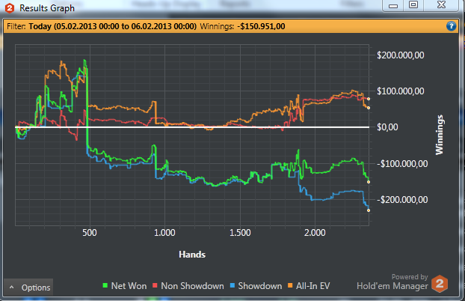
Task: Click the Non Showdown line end point marker
Action: pyautogui.click(x=369, y=99)
